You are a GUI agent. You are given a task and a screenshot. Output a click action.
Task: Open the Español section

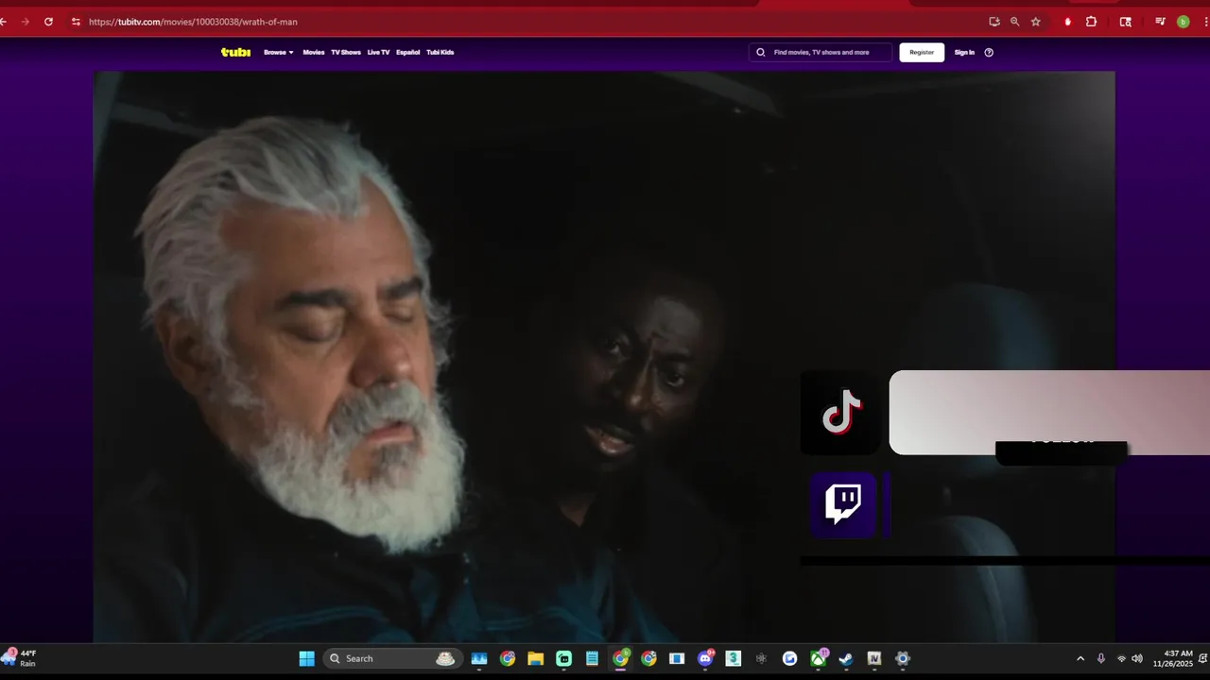point(407,52)
